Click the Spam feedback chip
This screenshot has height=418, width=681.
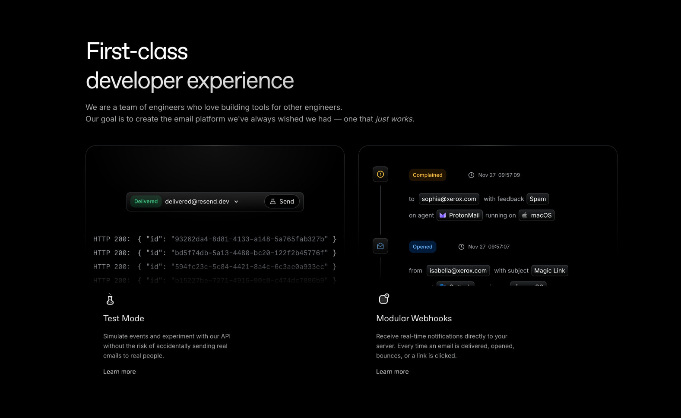538,199
